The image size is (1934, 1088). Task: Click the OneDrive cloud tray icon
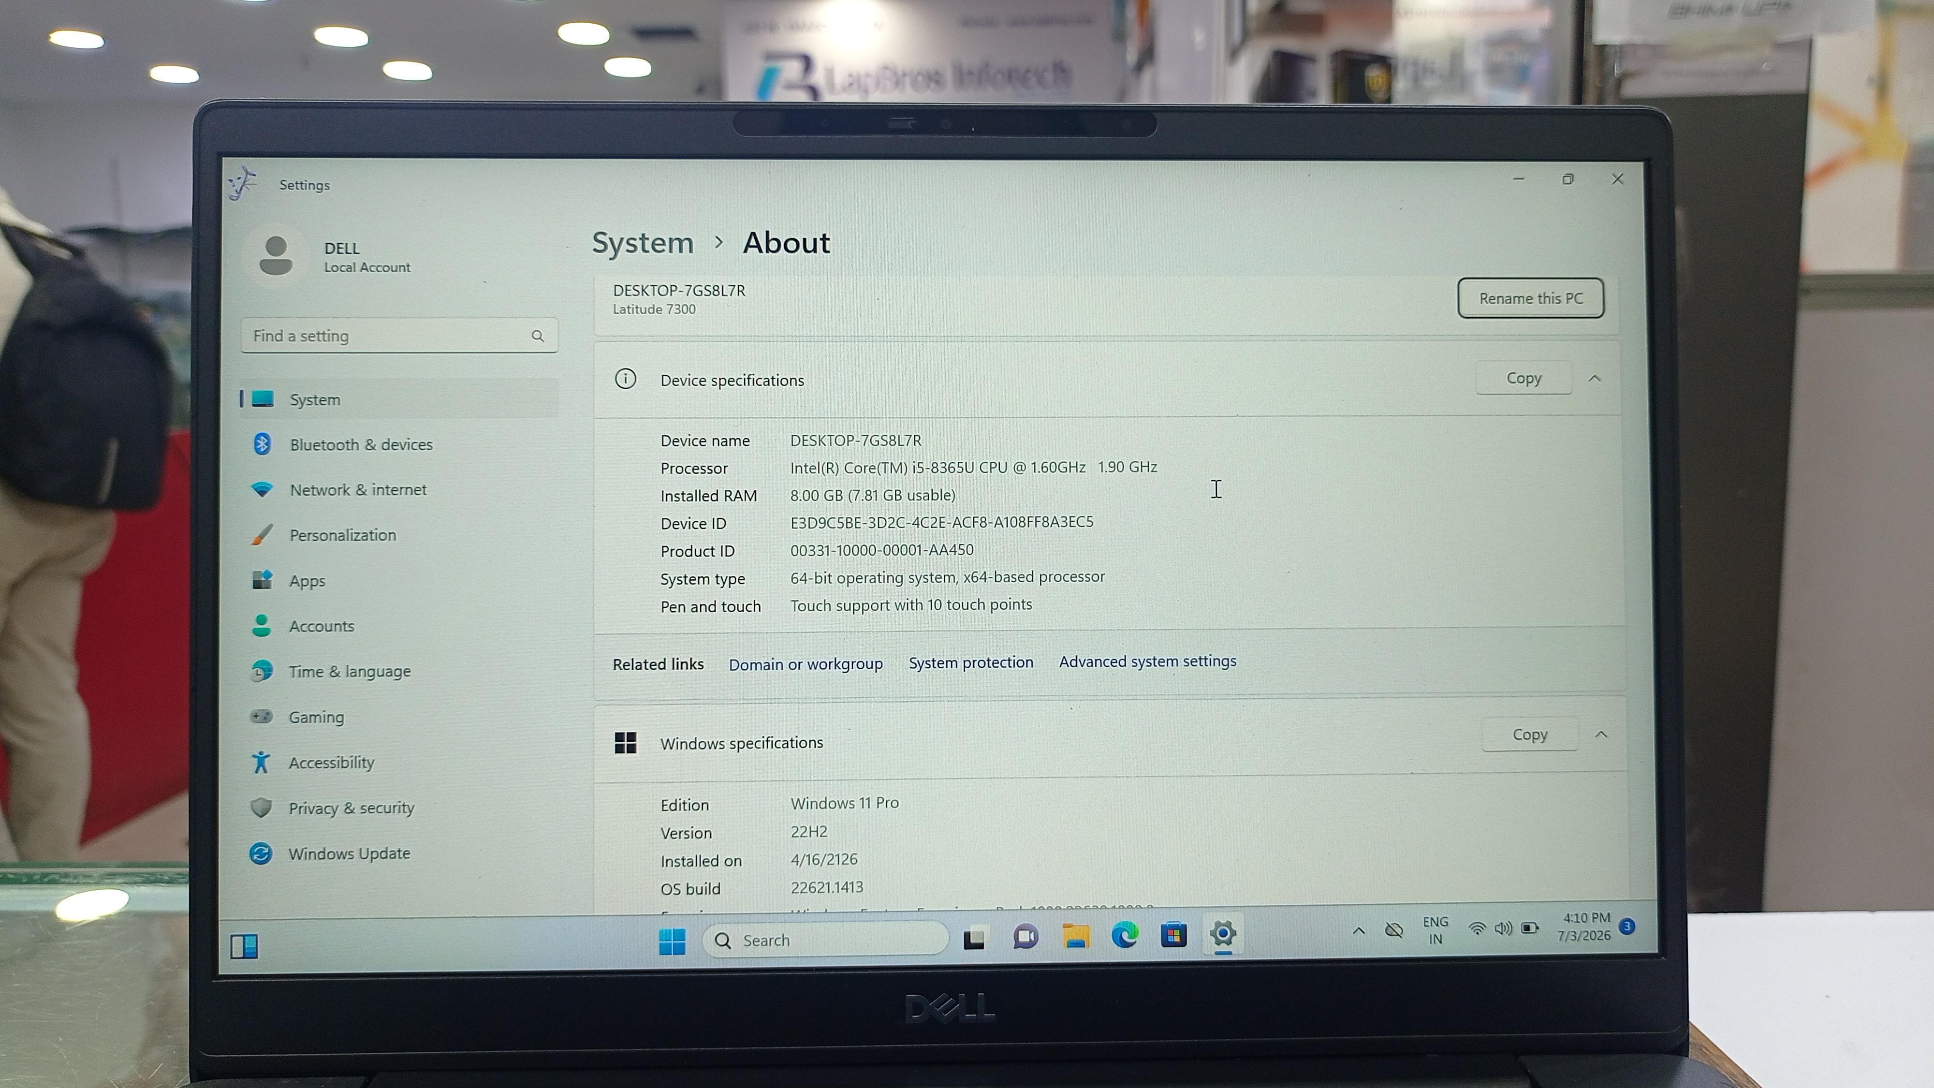(x=1393, y=930)
